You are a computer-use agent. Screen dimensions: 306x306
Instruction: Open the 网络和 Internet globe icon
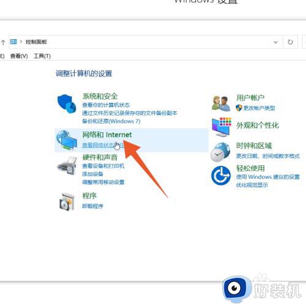[x=67, y=140]
